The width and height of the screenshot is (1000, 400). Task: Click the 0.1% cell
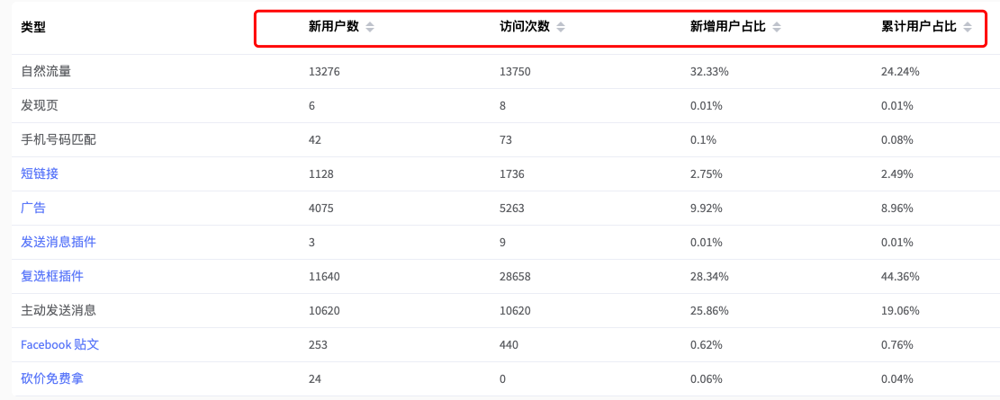(x=703, y=140)
